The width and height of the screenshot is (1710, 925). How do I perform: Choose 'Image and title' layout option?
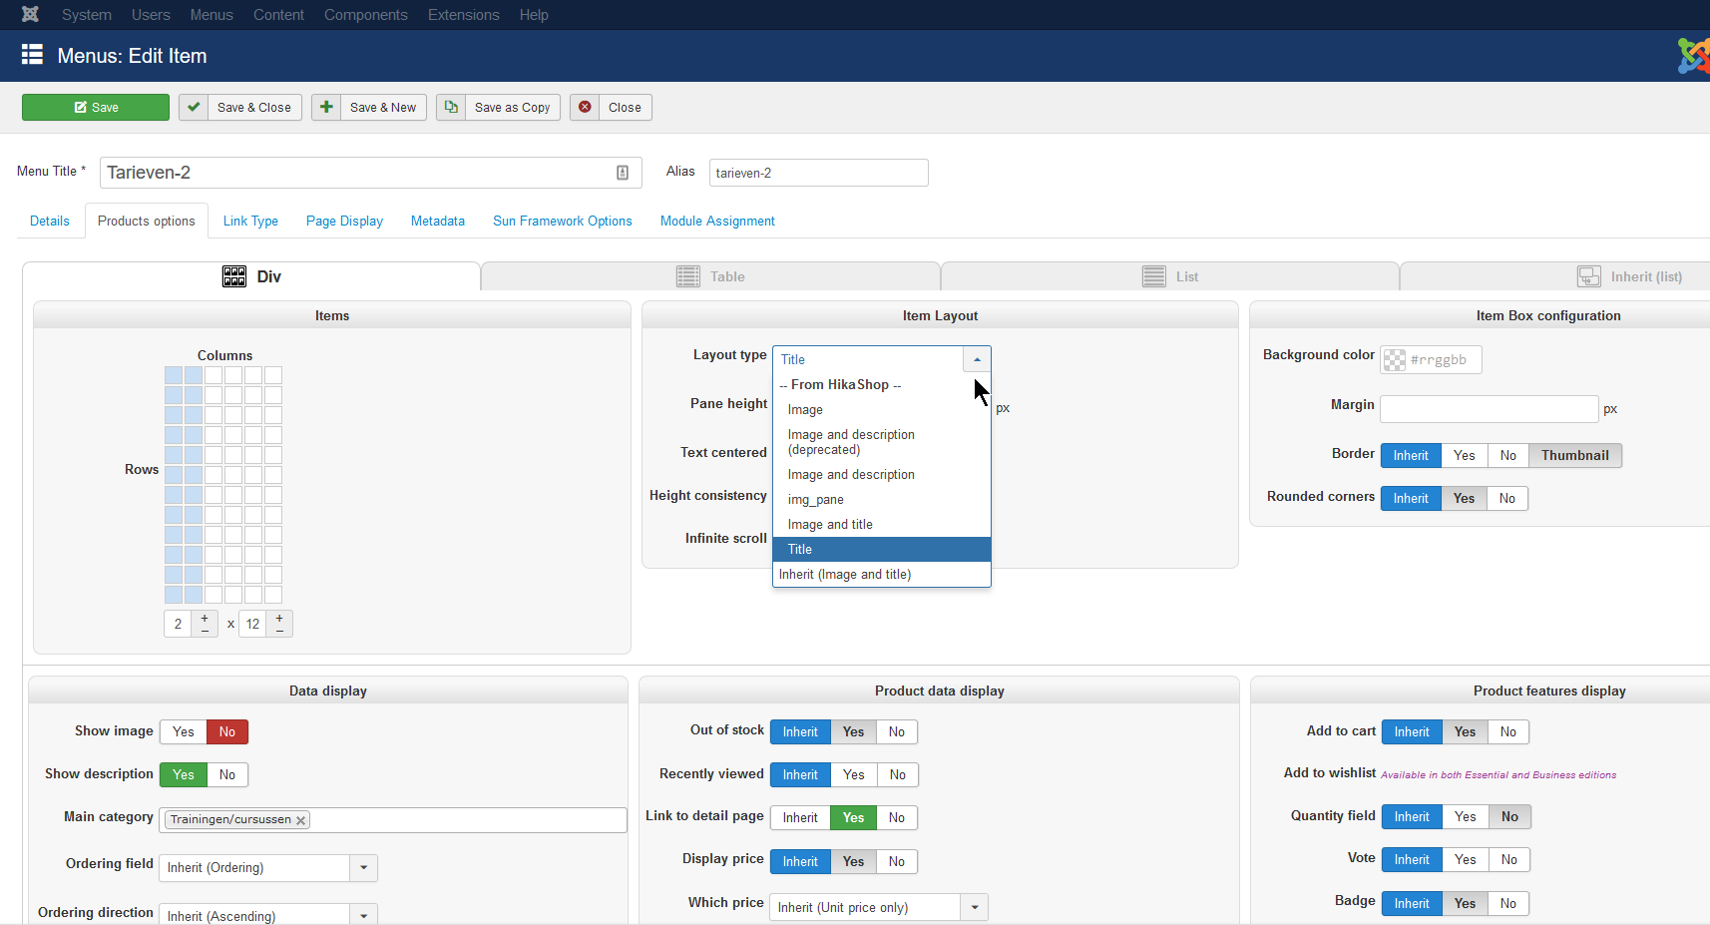click(x=882, y=525)
